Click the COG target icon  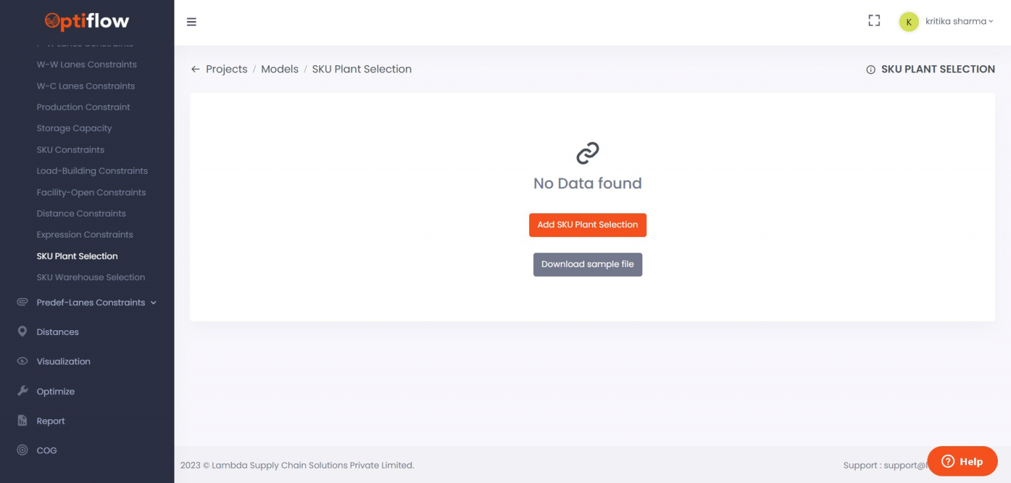tap(22, 450)
